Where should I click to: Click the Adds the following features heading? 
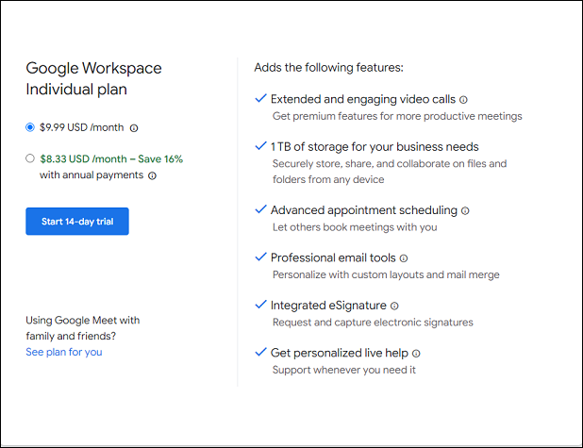click(328, 67)
